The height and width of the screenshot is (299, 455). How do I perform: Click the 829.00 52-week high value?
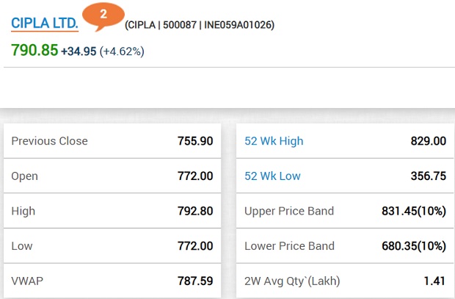click(x=428, y=141)
